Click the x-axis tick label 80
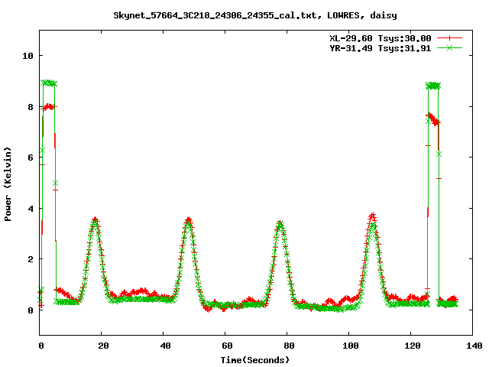This screenshot has height=367, width=489. tap(289, 346)
